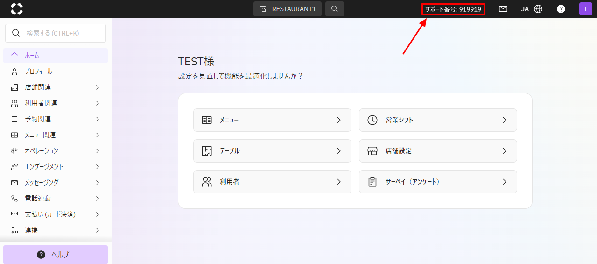The height and width of the screenshot is (264, 597).
Task: Click the magnifier search button in header
Action: point(335,9)
